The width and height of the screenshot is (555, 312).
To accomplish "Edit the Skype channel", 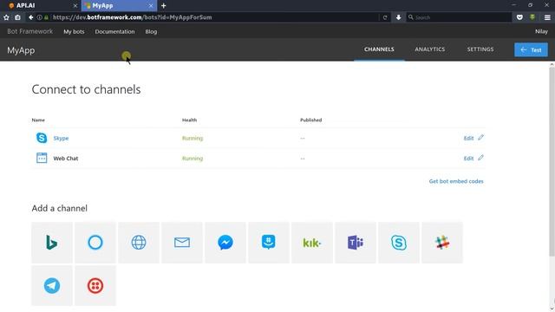I will coord(468,138).
